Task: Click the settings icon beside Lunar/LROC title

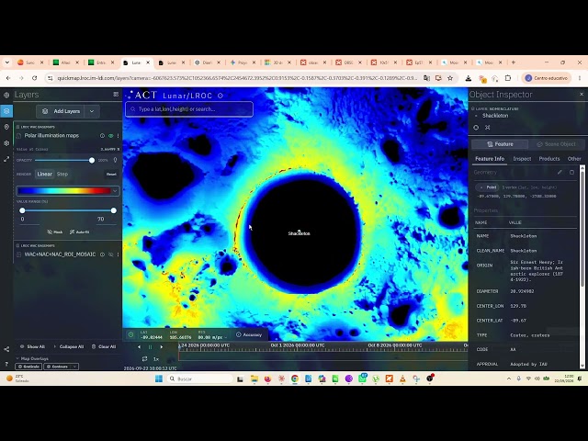Action: pos(220,96)
